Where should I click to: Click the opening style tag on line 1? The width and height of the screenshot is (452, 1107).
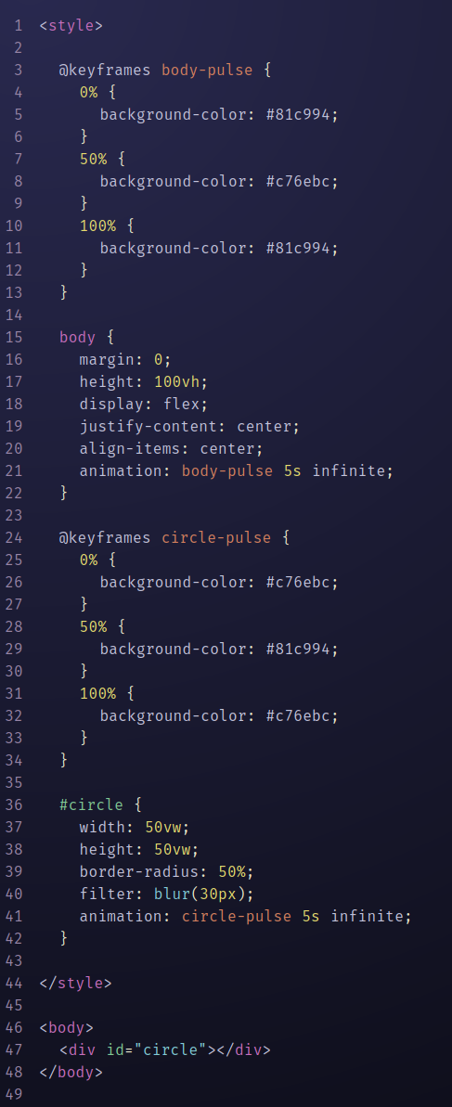(71, 25)
